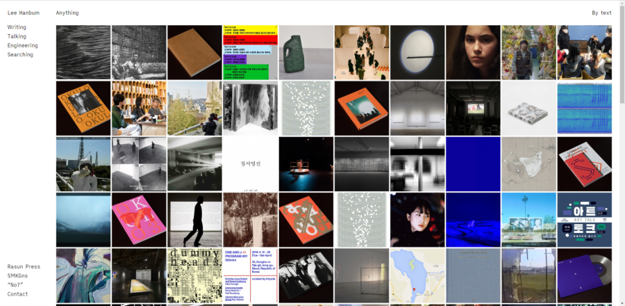Click the Lee Hanbum site title
The image size is (625, 306).
click(24, 13)
